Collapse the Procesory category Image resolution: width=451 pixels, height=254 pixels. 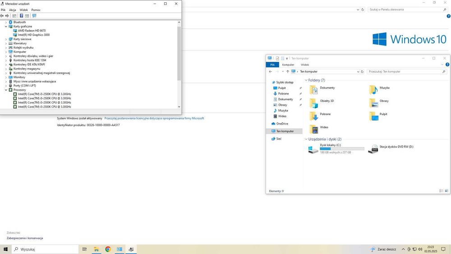pos(6,90)
